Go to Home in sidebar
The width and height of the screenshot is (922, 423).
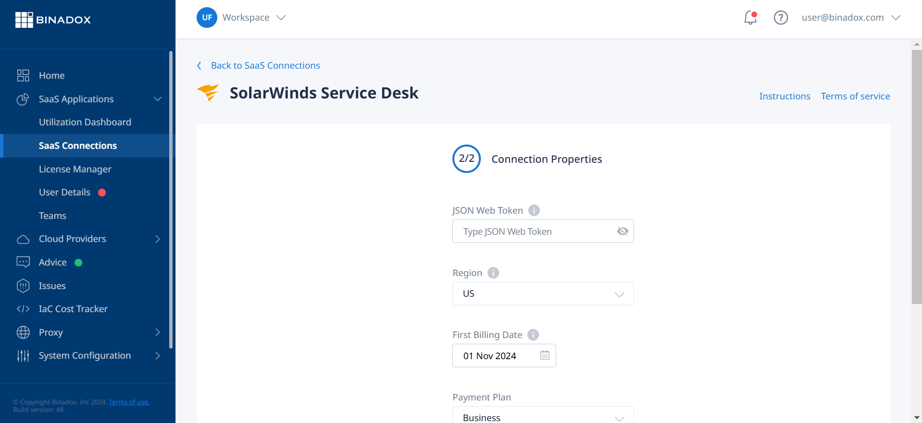[x=51, y=75]
